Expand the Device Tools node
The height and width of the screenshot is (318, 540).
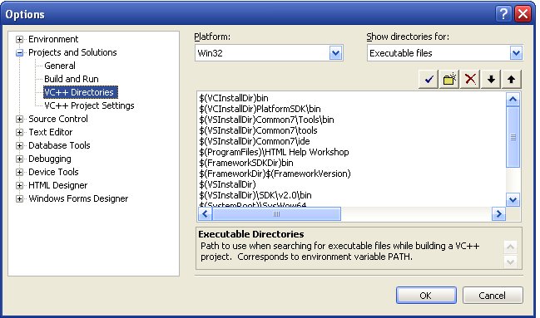click(x=20, y=172)
